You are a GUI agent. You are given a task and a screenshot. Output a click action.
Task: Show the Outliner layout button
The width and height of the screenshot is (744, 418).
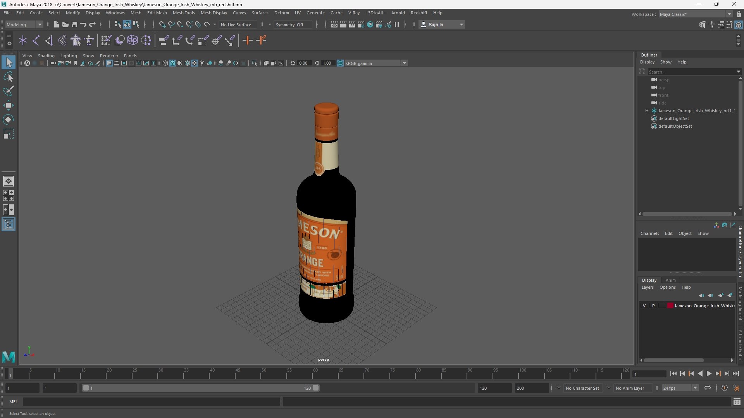[x=9, y=224]
